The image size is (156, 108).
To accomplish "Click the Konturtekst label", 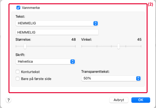I will 30,72.
